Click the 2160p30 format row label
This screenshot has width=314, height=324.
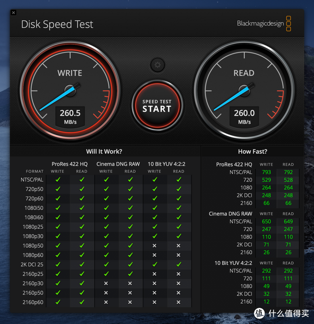[33, 283]
